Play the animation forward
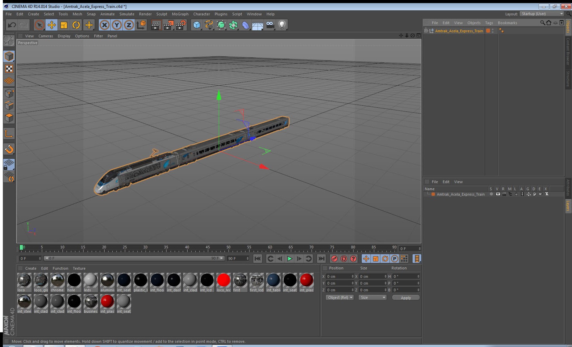572x347 pixels. tap(289, 259)
